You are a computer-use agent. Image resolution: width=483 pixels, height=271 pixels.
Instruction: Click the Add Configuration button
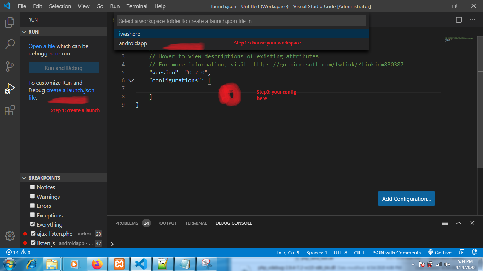[406, 199]
